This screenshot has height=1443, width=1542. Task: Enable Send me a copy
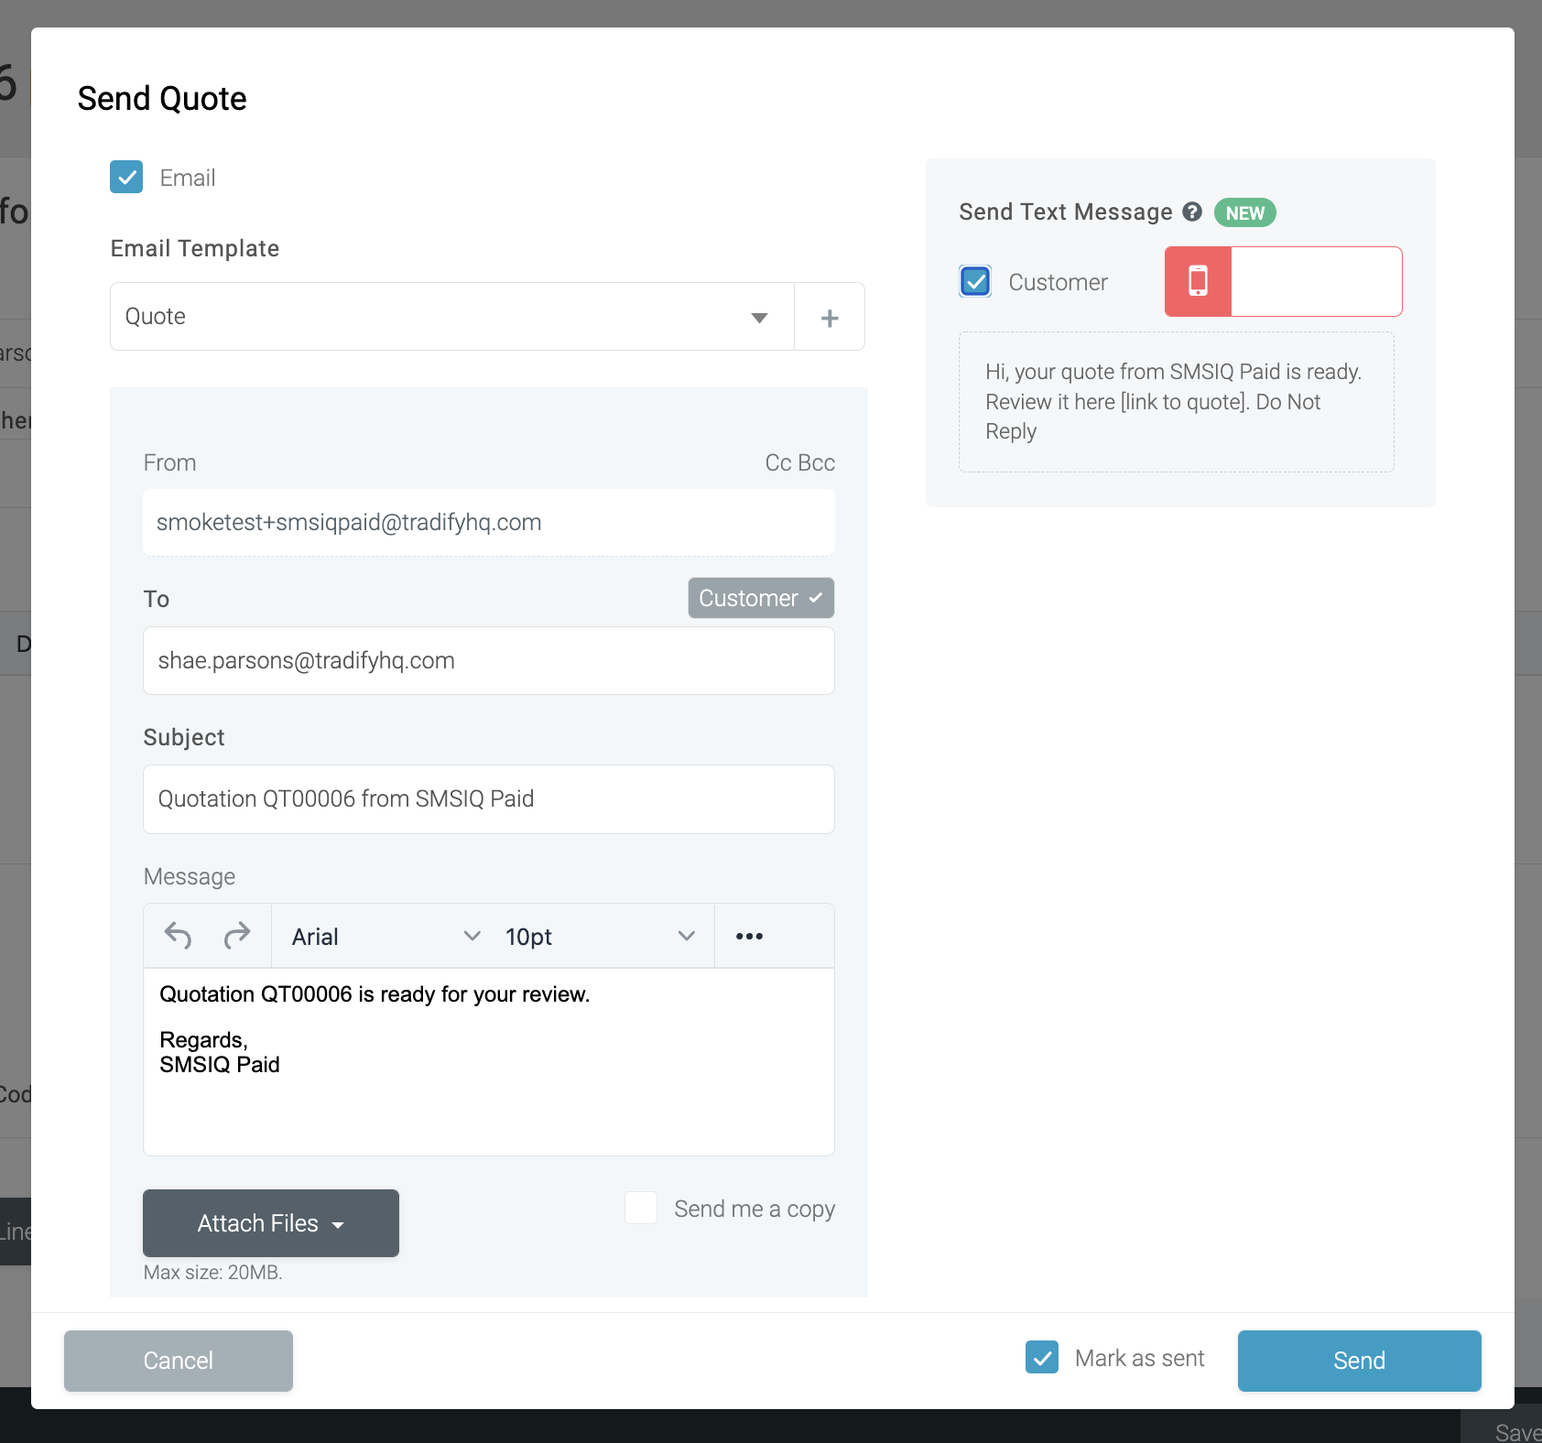[x=641, y=1208]
